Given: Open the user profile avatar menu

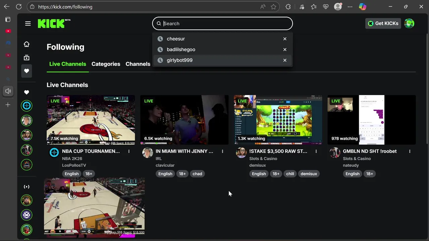Looking at the screenshot, I should point(409,23).
